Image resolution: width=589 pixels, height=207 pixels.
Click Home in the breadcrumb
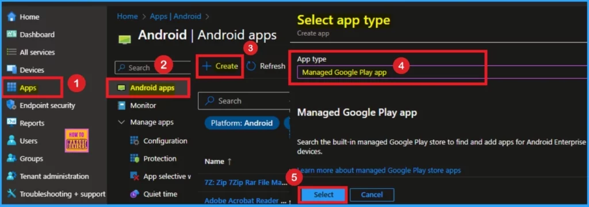tap(127, 17)
